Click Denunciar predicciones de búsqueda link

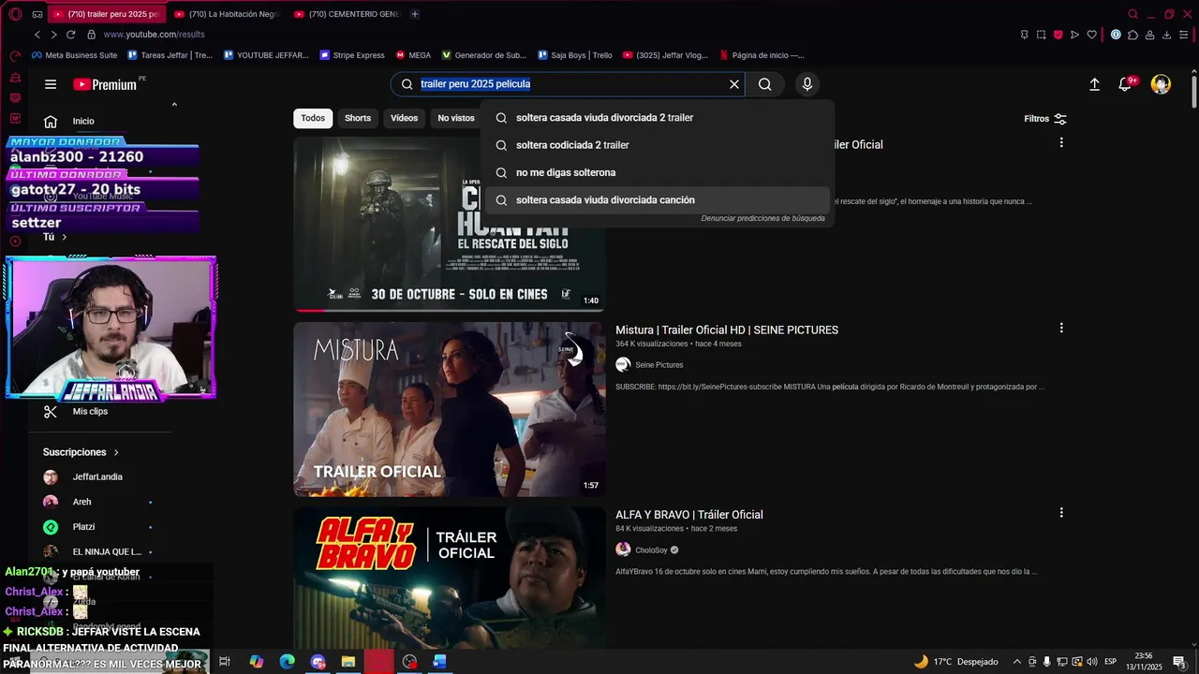coord(762,218)
